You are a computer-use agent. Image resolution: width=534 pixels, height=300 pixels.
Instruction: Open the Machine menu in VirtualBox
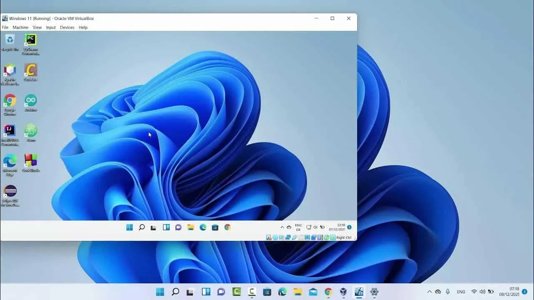[x=20, y=27]
